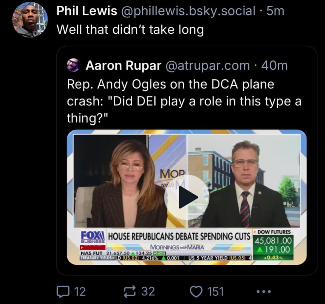Image resolution: width=325 pixels, height=304 pixels.
Task: Open the @atrupar.com handle
Action: point(208,65)
